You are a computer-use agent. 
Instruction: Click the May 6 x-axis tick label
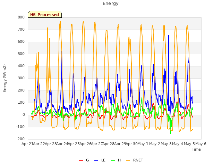coord(201,144)
